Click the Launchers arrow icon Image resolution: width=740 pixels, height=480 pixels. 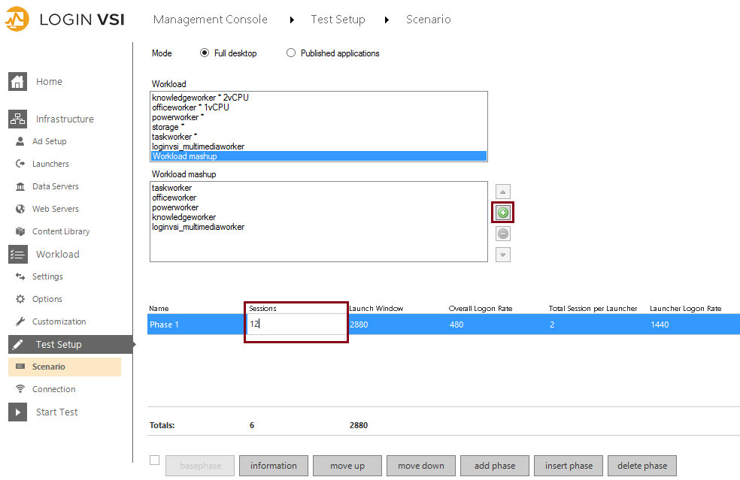tap(20, 164)
